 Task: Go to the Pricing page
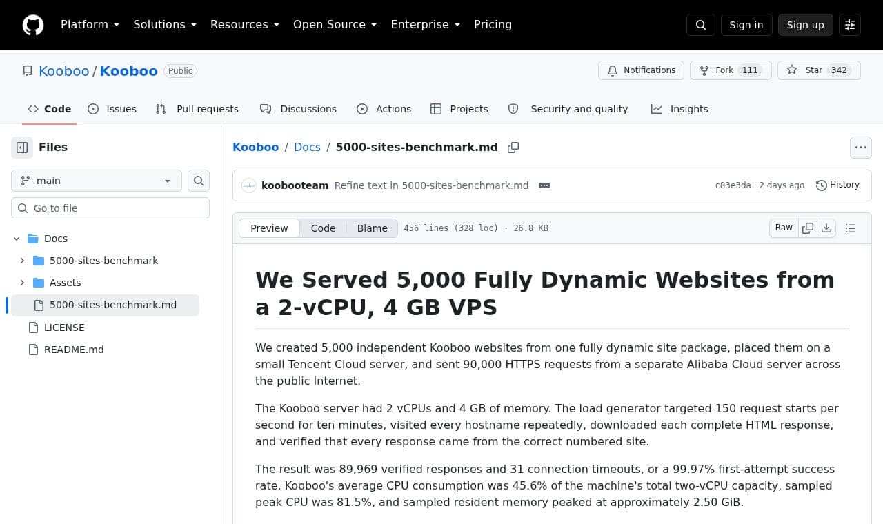493,25
